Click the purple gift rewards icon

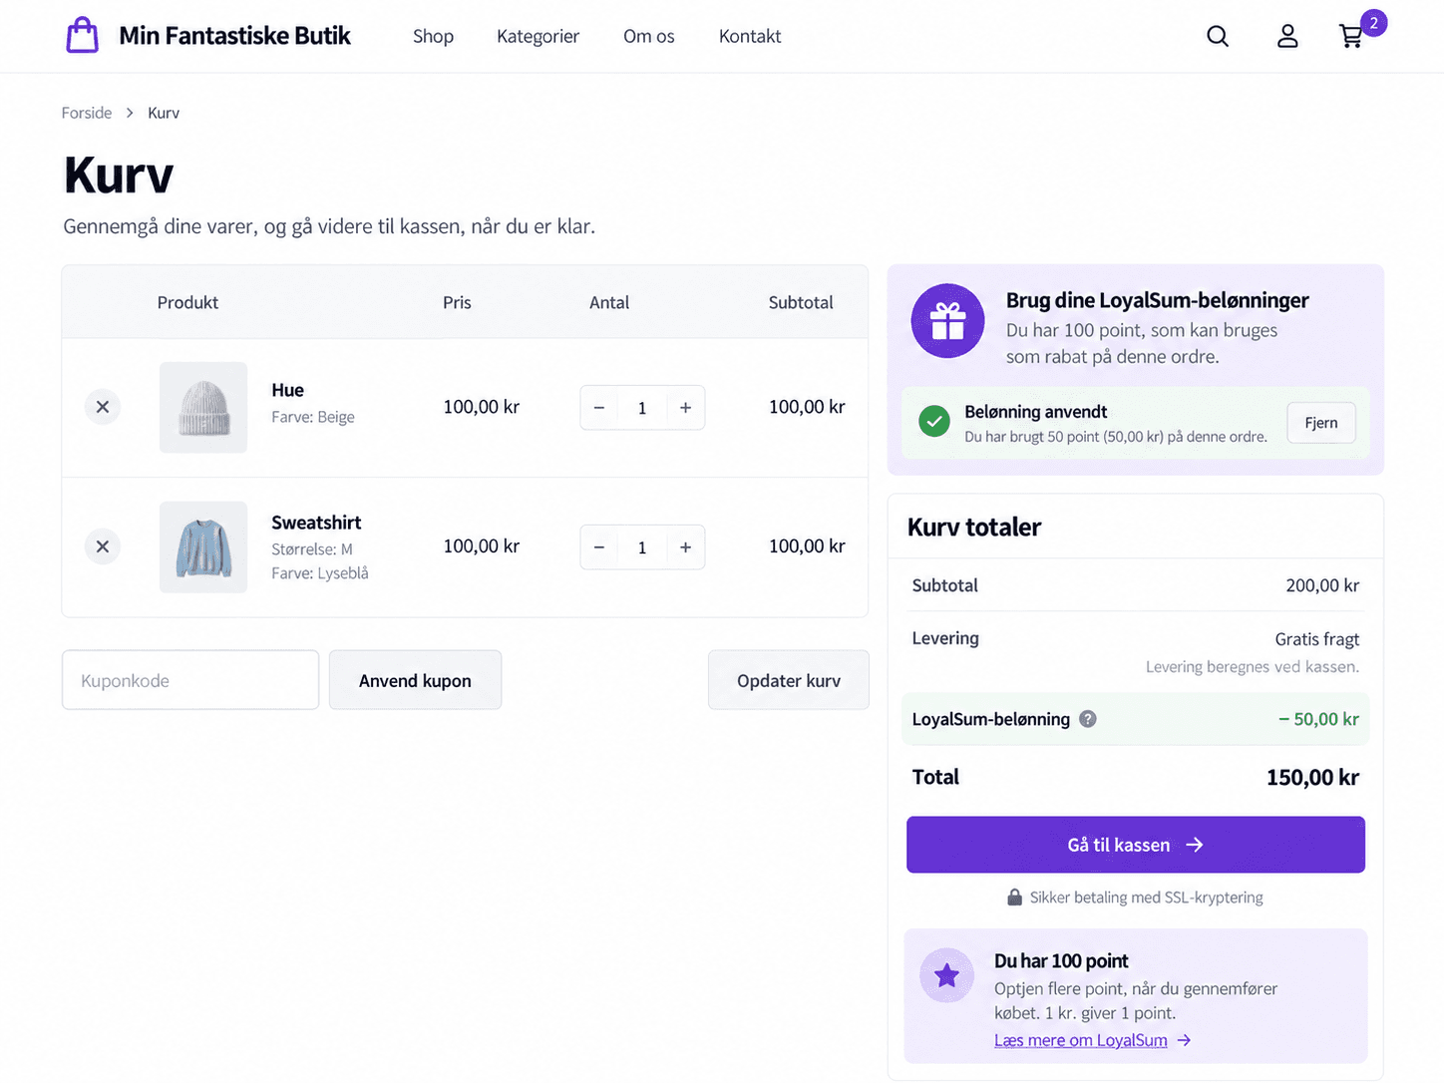[947, 321]
